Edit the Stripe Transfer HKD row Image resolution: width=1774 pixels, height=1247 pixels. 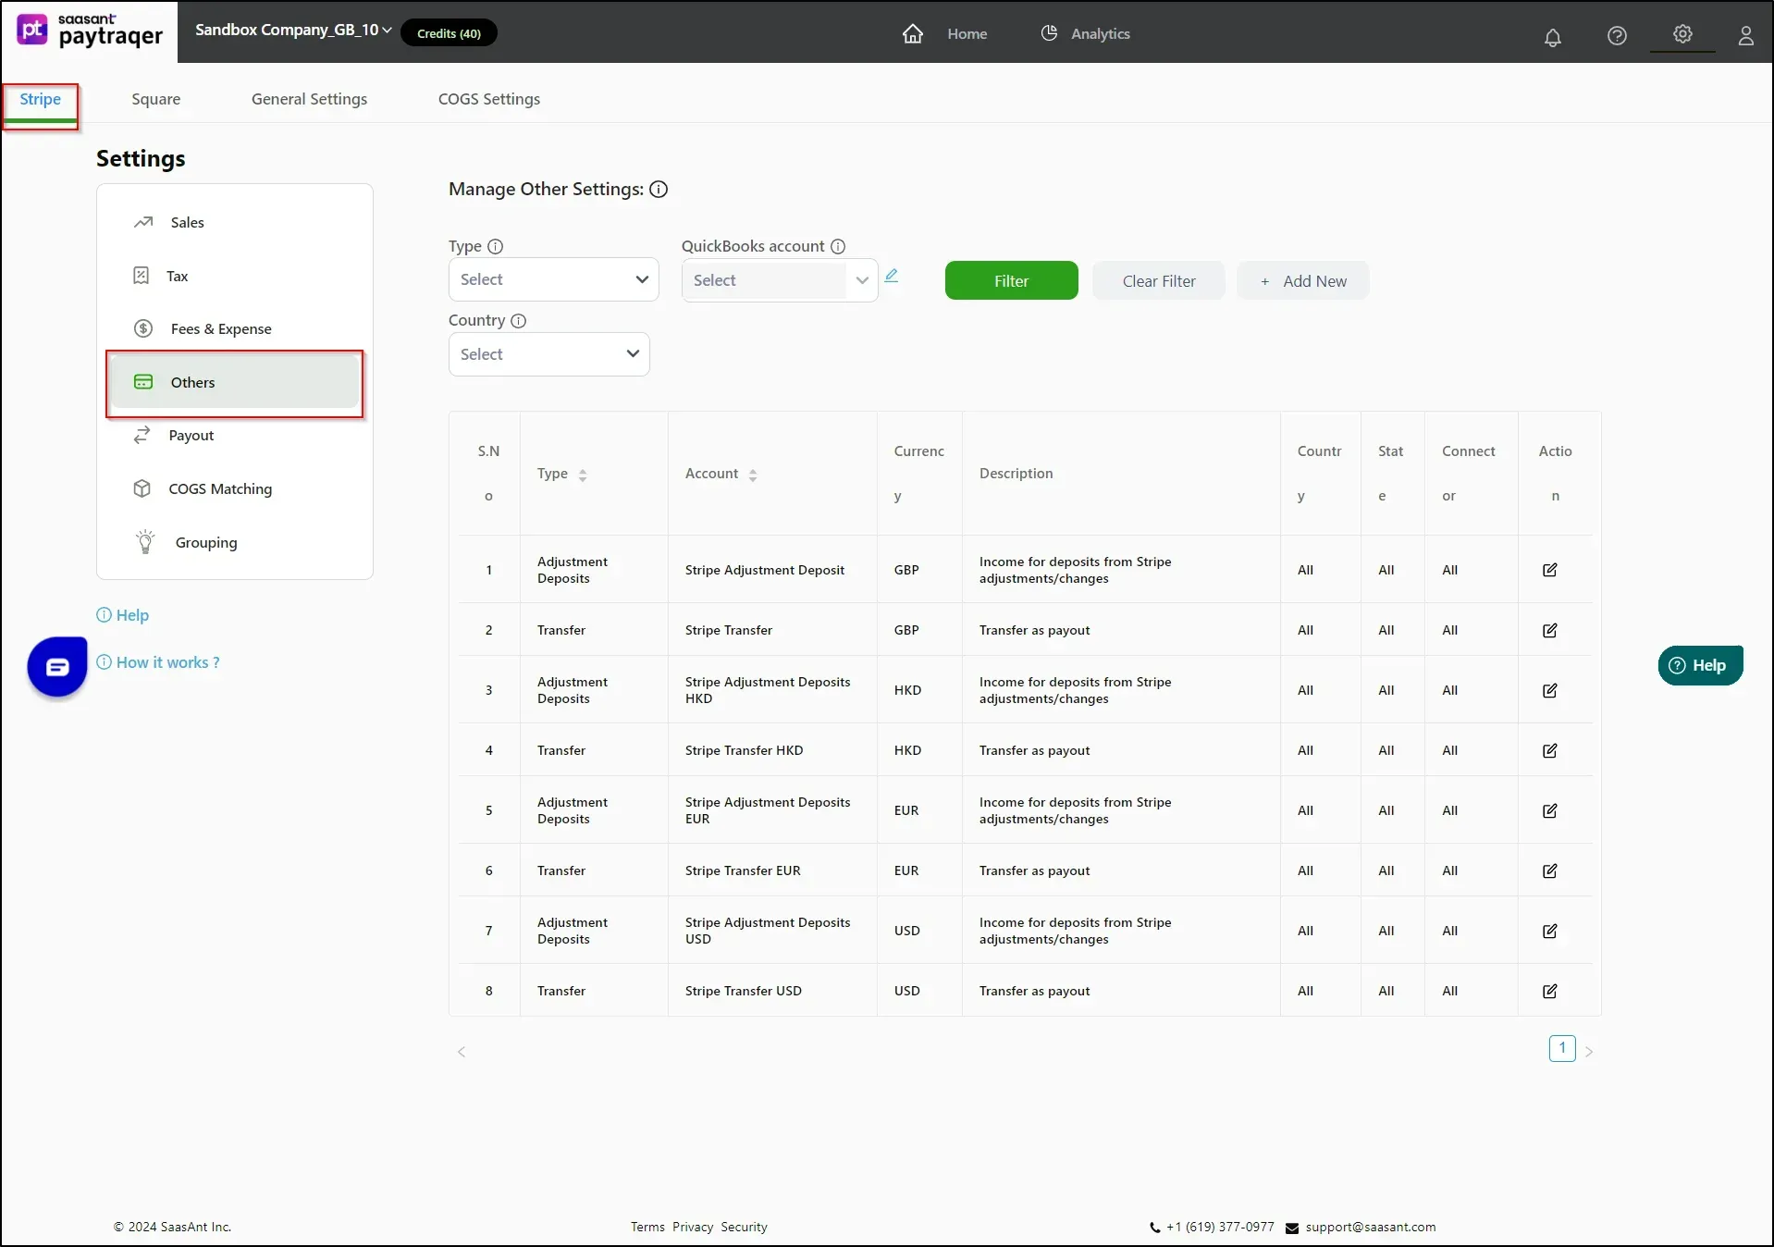1550,750
